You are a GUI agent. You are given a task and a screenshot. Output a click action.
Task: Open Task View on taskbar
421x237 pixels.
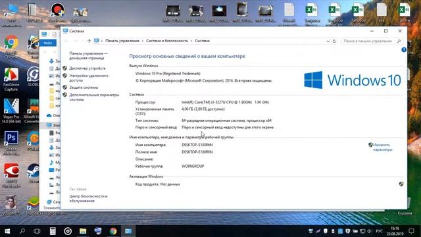(x=37, y=231)
